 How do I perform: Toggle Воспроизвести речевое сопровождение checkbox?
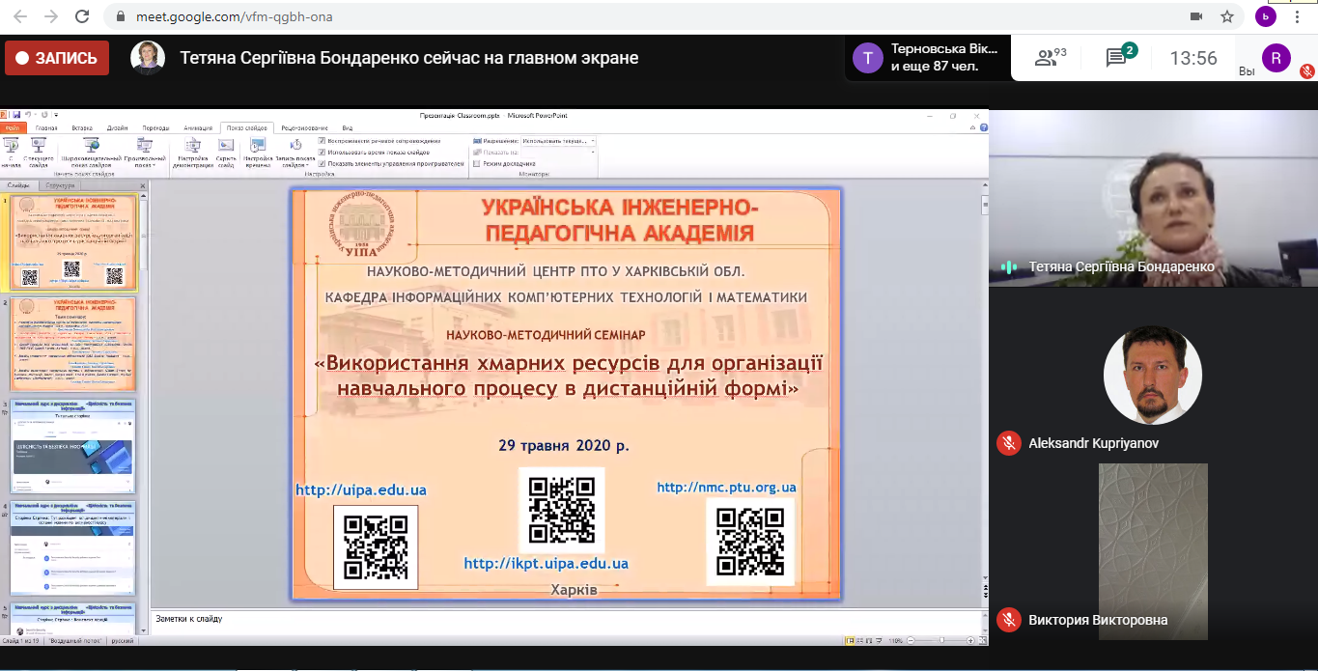322,141
